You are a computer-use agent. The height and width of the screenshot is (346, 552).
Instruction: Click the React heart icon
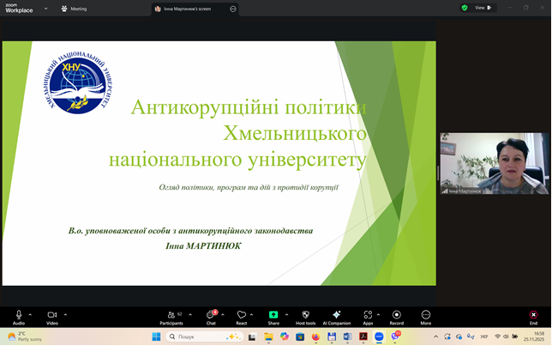(x=242, y=315)
